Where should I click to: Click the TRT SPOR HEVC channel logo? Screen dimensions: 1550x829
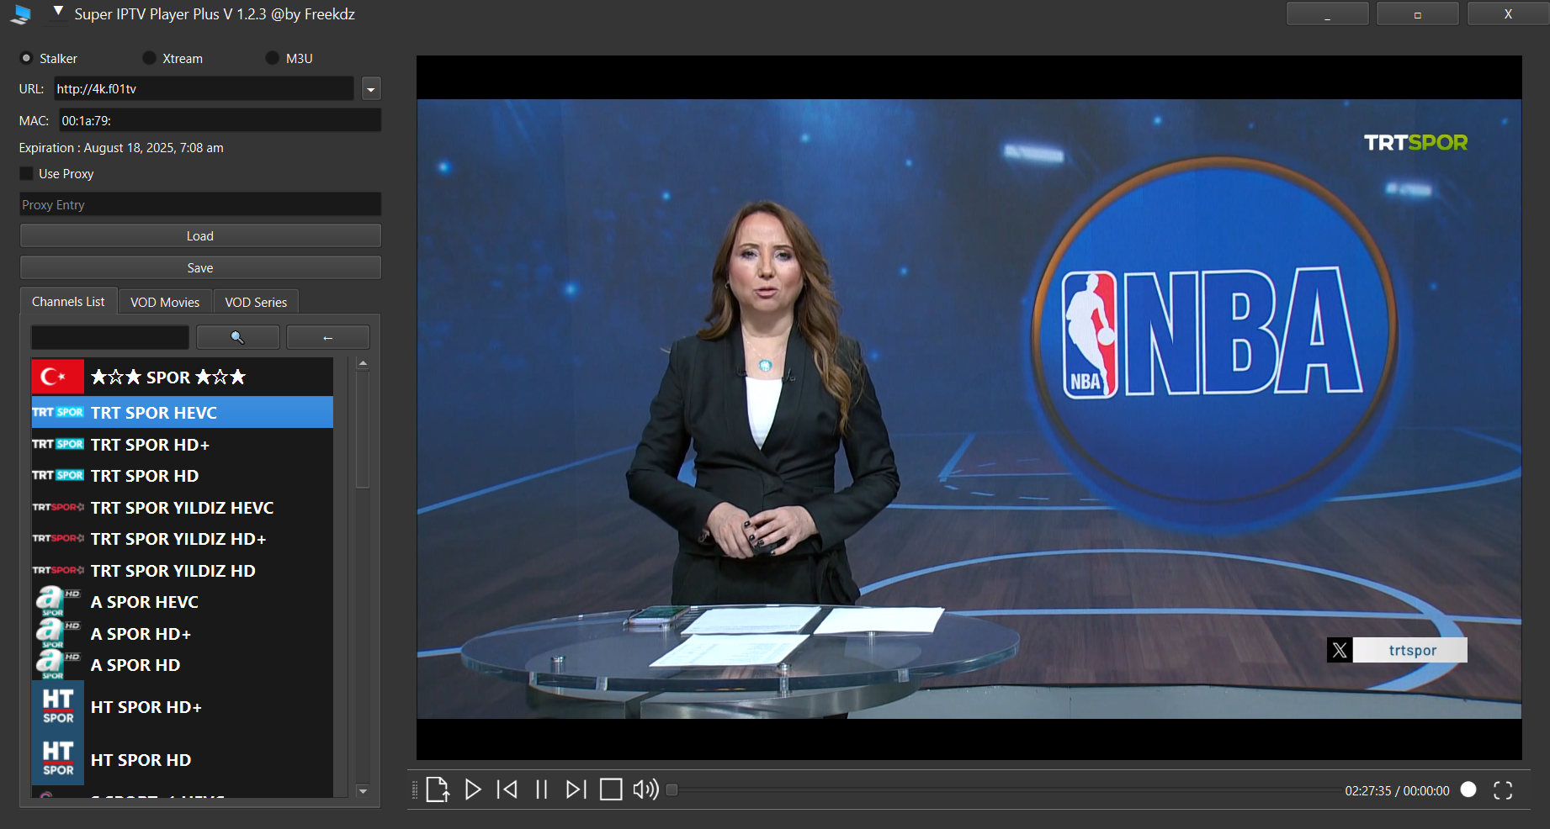[x=58, y=412]
